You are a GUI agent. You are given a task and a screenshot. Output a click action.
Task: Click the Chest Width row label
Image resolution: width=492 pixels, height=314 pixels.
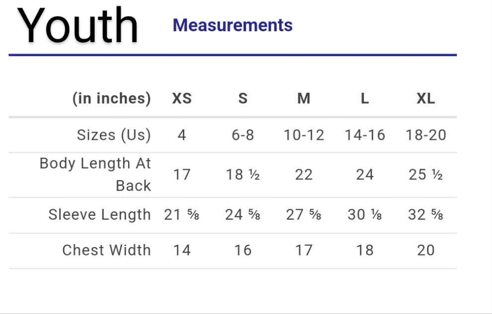pyautogui.click(x=106, y=250)
